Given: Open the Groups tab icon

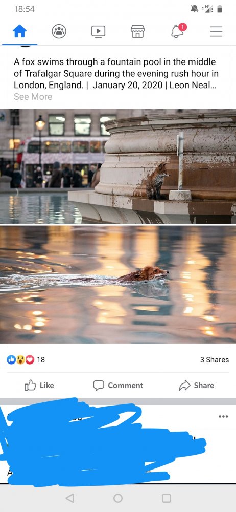Looking at the screenshot, I should click(x=59, y=31).
